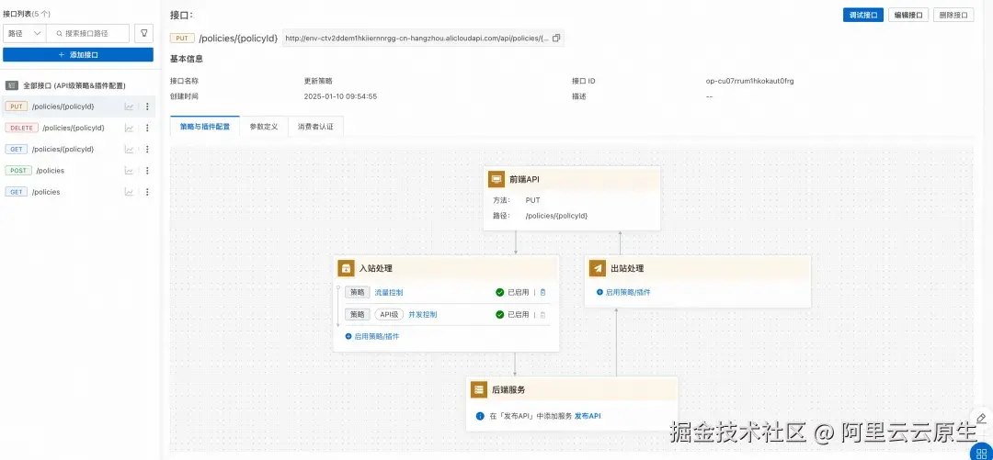Screen dimensions: 993x460
Task: Click 启用策略/插件 in 出站处理 card
Action: (x=623, y=292)
